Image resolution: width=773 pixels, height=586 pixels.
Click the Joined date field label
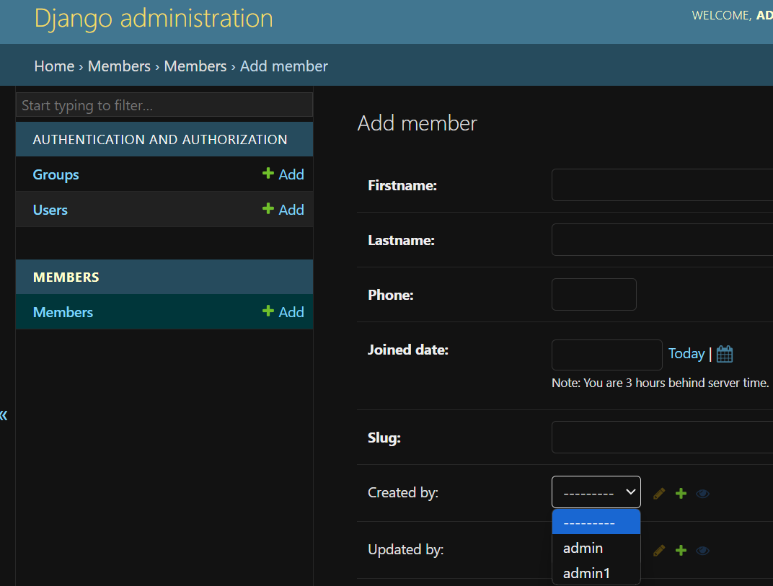(407, 350)
